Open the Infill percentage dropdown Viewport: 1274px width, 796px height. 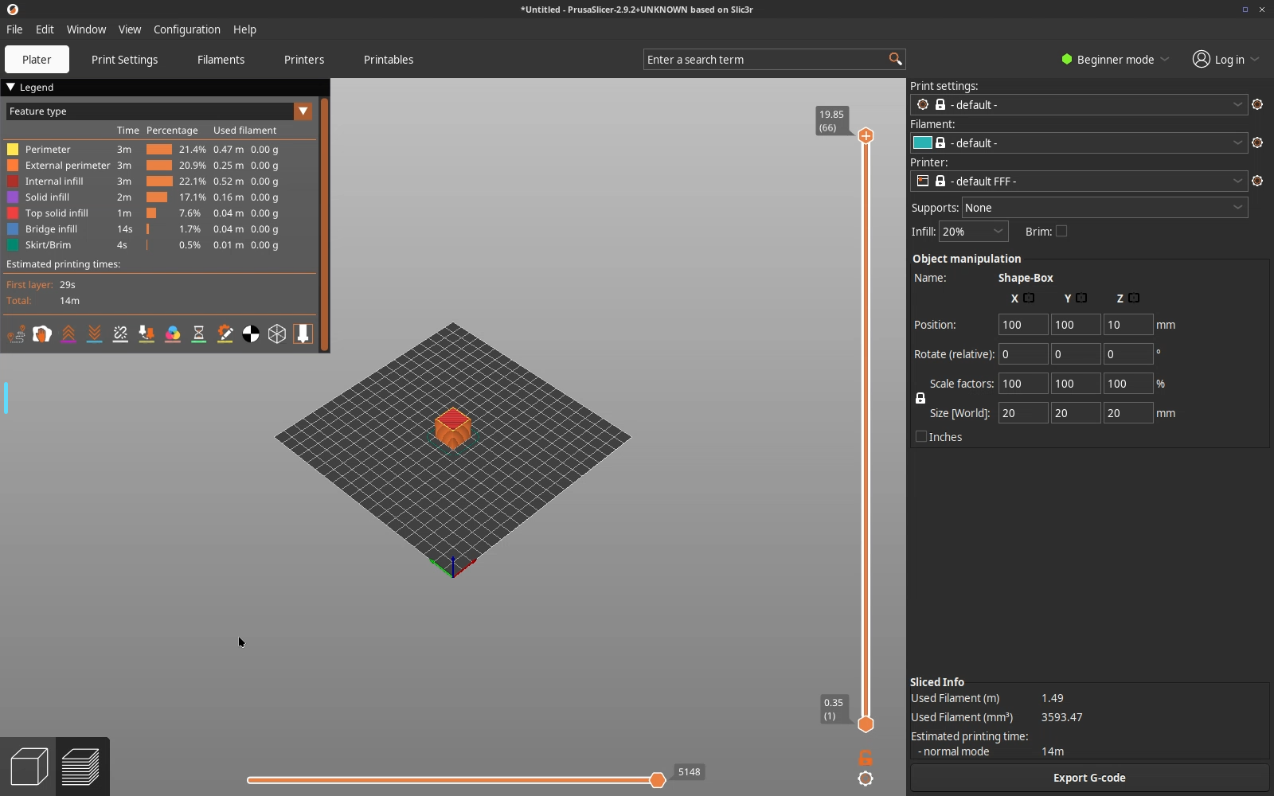[974, 232]
